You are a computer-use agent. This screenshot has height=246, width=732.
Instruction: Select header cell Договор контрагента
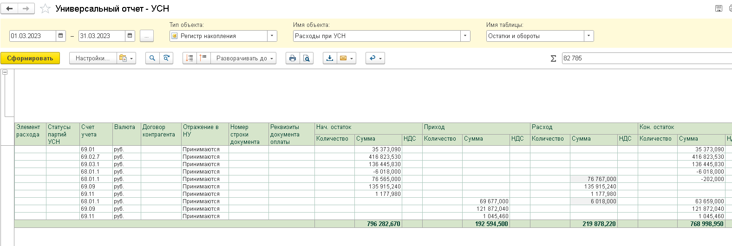pyautogui.click(x=161, y=134)
